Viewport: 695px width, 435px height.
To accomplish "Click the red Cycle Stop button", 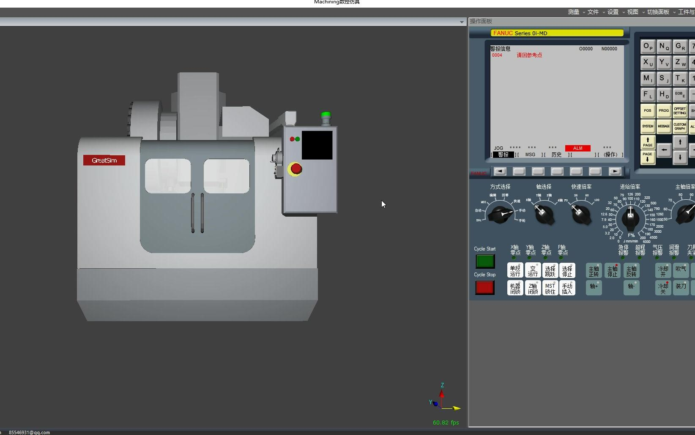I will (x=485, y=288).
